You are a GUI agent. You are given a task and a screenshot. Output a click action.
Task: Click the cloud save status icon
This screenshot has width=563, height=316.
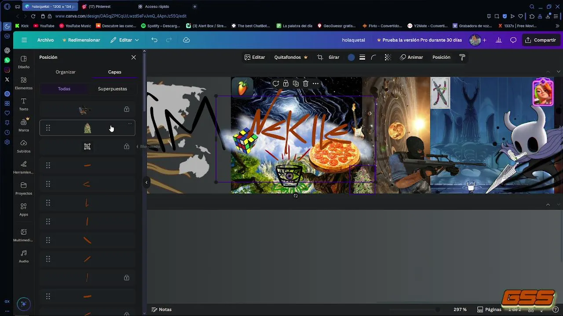[186, 40]
